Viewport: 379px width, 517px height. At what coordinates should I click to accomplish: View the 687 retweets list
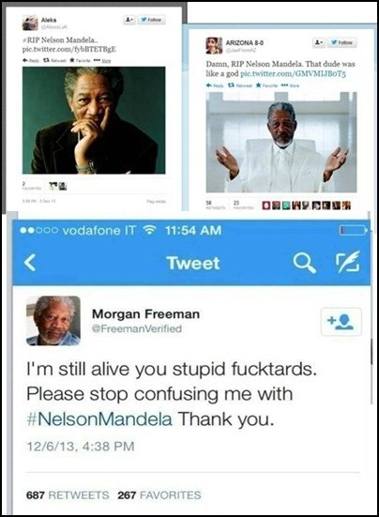(x=68, y=494)
